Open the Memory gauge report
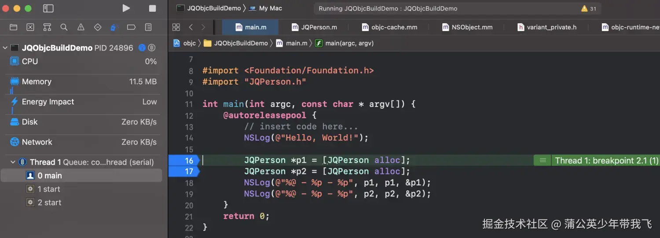The image size is (660, 238). (83, 82)
